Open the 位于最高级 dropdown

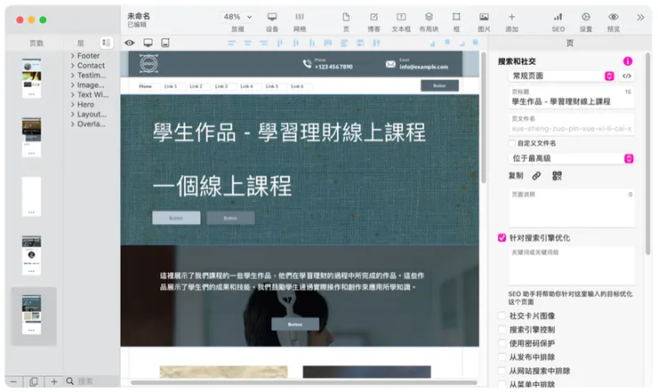tap(571, 158)
